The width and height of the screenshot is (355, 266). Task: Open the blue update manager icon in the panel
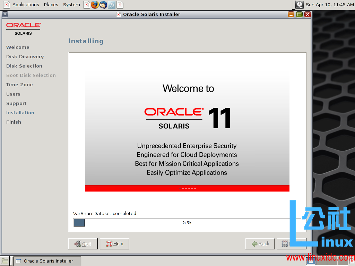(112, 5)
